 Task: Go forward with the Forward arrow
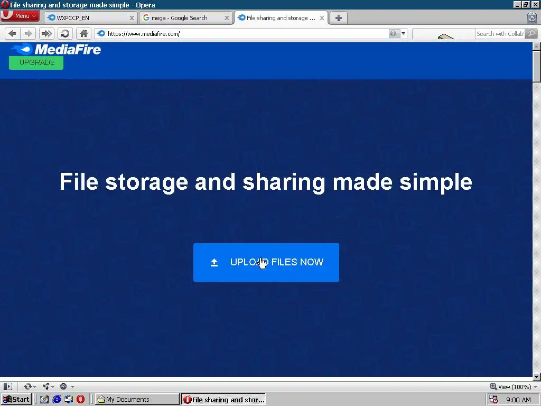coord(29,33)
